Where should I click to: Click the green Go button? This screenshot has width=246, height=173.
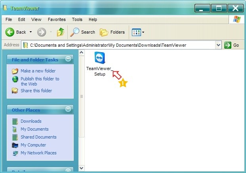[x=231, y=45]
